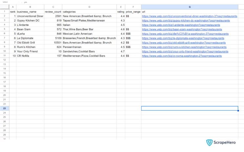This screenshot has height=152, width=244.
Task: Click rating cell '4.7'
Action: (x=121, y=51)
